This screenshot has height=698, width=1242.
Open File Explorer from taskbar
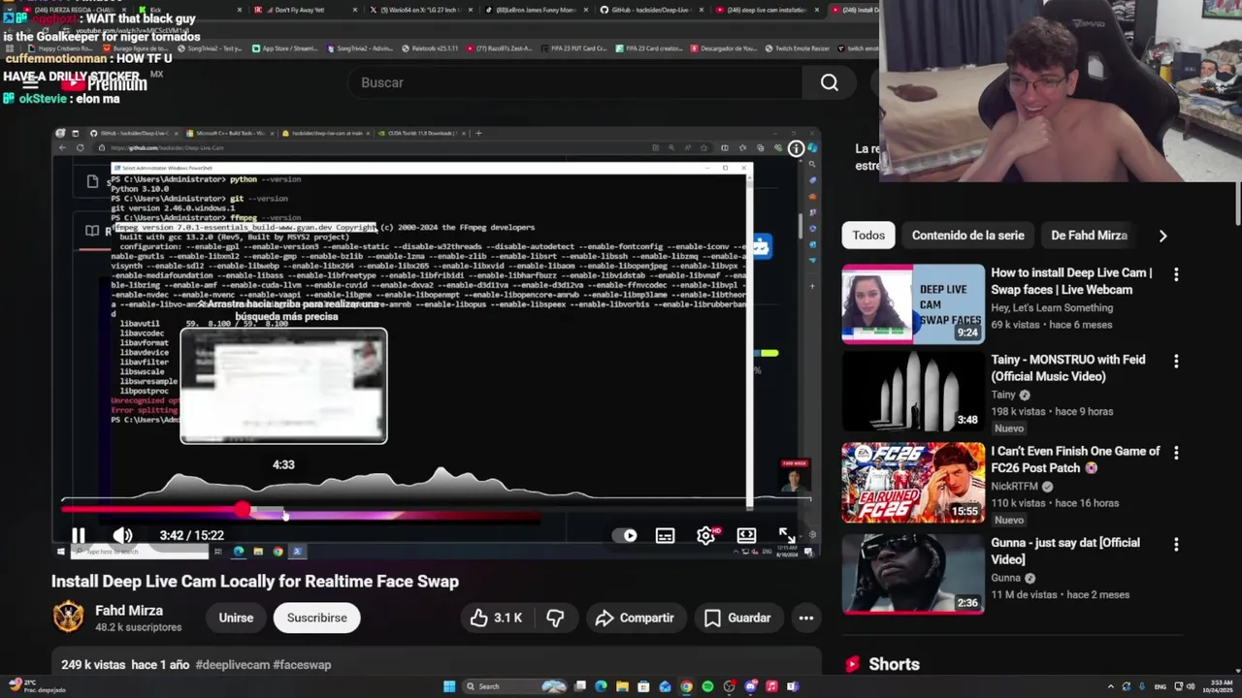tap(623, 686)
